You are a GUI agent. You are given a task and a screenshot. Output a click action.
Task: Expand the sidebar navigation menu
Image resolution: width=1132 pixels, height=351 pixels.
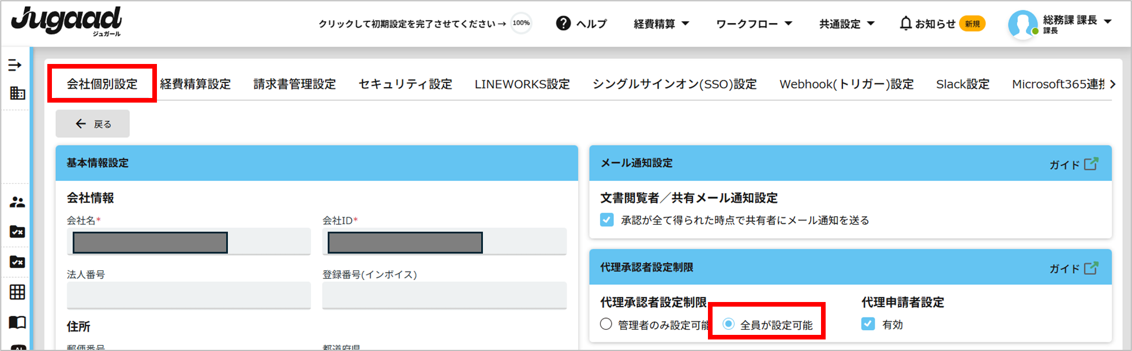(15, 65)
